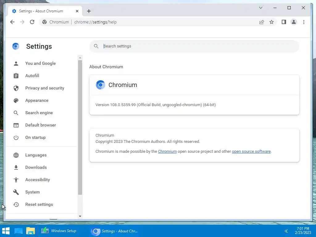Viewport: 316px width, 237px height.
Task: Click the blue desktop icon in taskbar
Action: [19, 231]
